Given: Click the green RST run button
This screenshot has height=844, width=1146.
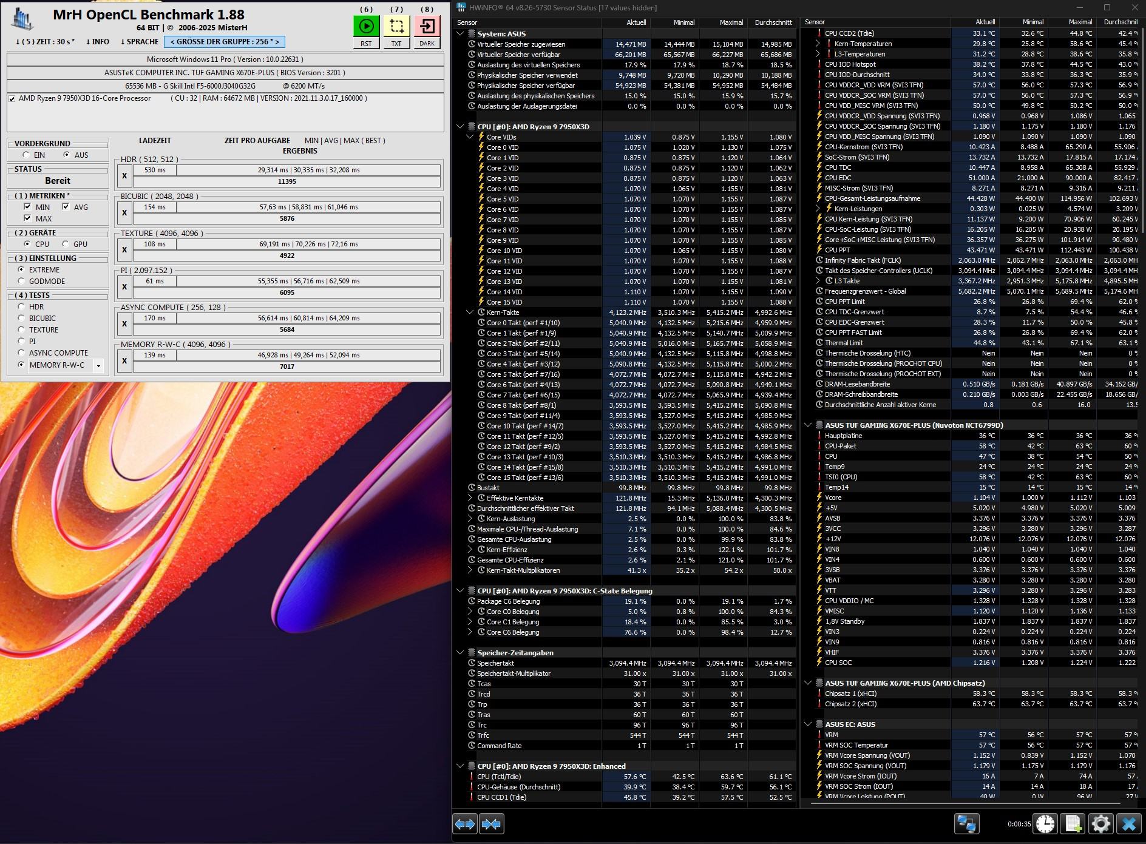Looking at the screenshot, I should tap(366, 27).
